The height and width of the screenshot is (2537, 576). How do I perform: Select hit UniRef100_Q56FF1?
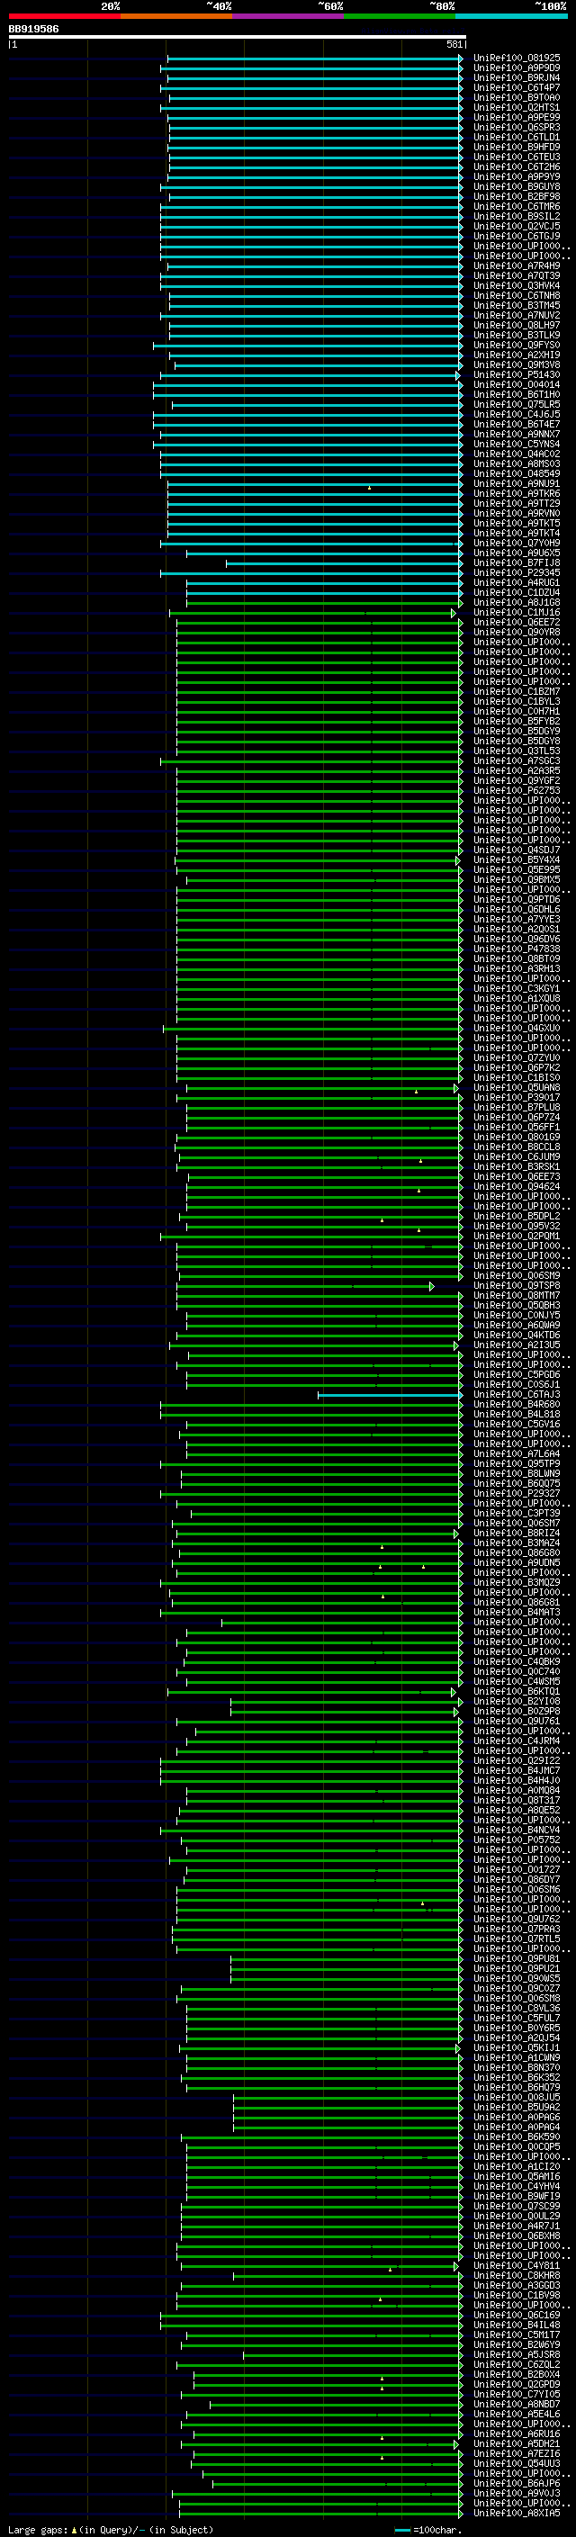click(x=517, y=1127)
